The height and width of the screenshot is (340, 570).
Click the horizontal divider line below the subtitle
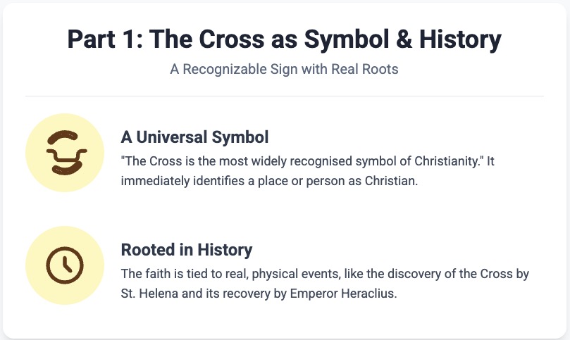(x=285, y=96)
